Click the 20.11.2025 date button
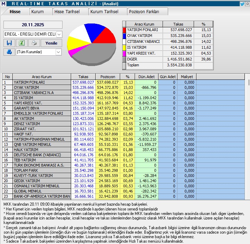 point(33,25)
